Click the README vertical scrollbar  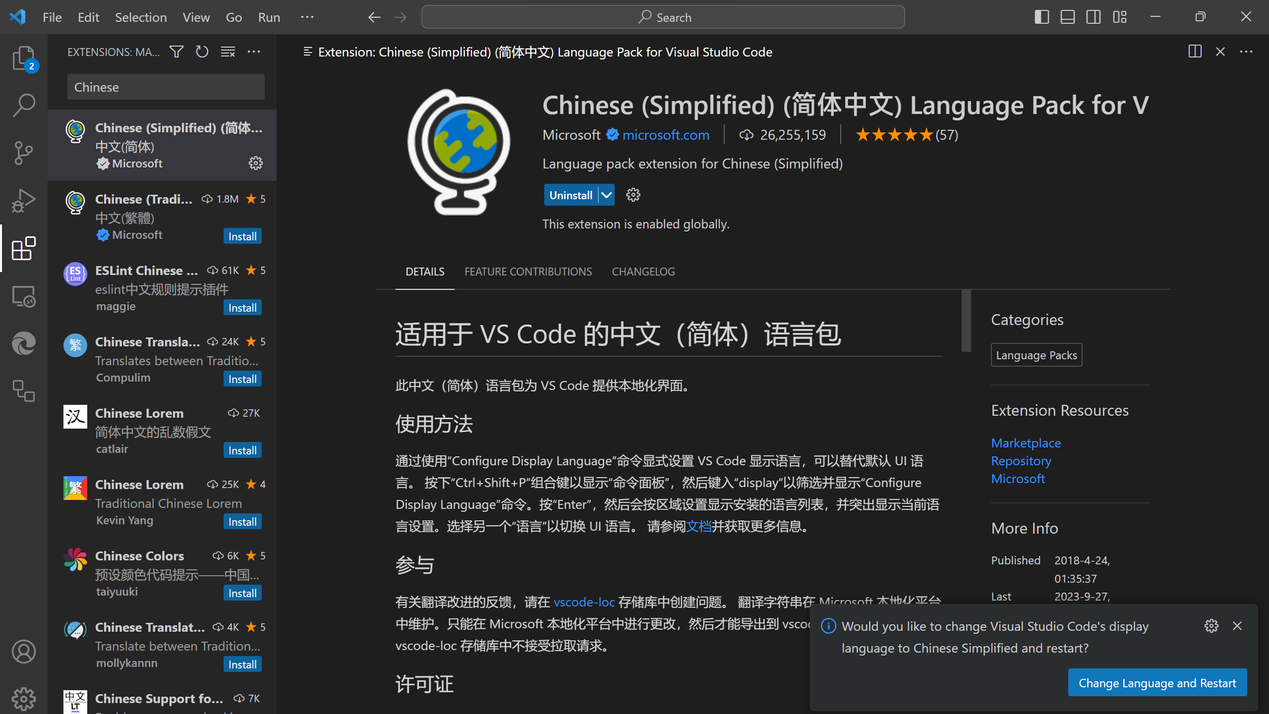coord(966,321)
